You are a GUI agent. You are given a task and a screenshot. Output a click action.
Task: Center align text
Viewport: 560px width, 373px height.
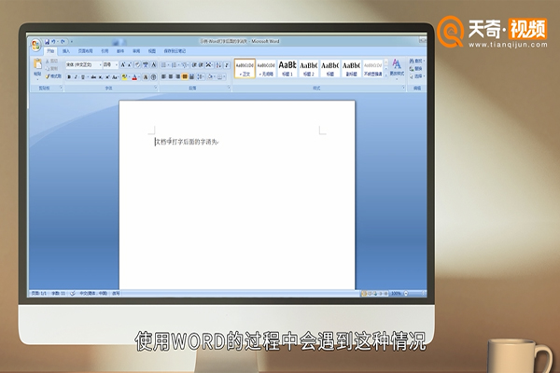tap(171, 76)
